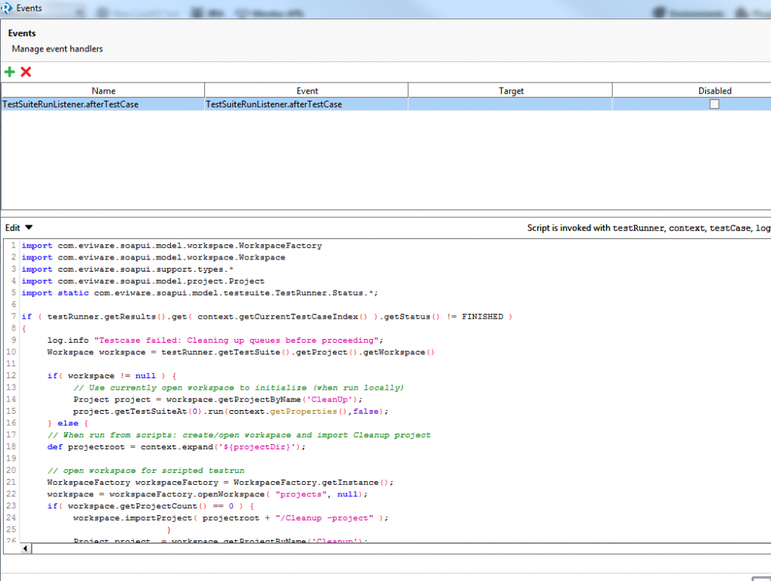Add a new event handler with plus icon
Screen dimensions: 771x581
[x=9, y=72]
